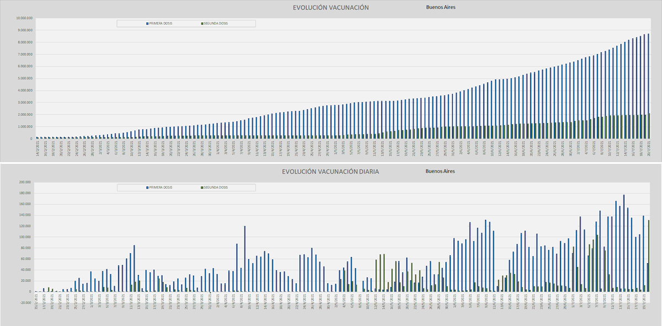The width and height of the screenshot is (662, 326).
Task: Click the '9.000.000' y-axis label
Action: [x=25, y=30]
